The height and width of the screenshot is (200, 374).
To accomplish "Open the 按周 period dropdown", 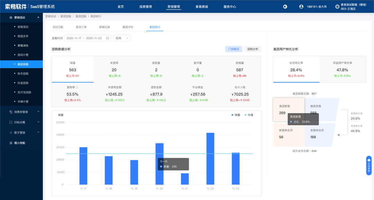I will coord(122,38).
